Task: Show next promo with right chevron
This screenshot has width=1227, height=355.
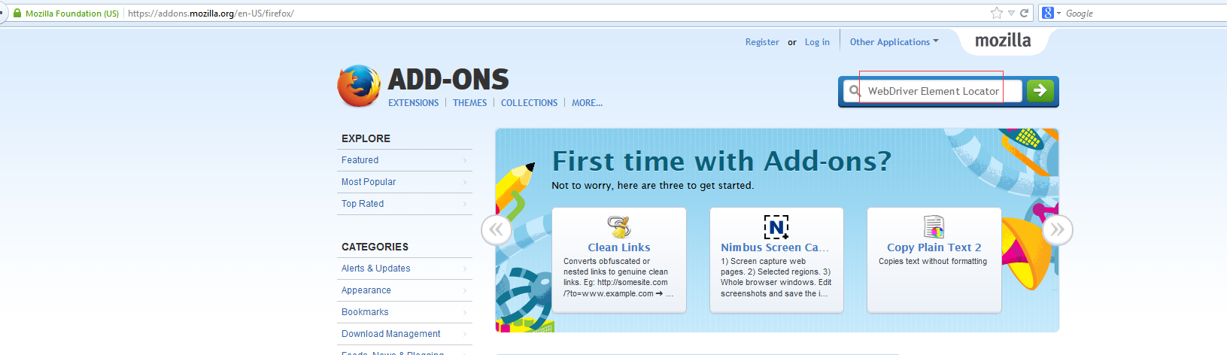Action: coord(1057,230)
